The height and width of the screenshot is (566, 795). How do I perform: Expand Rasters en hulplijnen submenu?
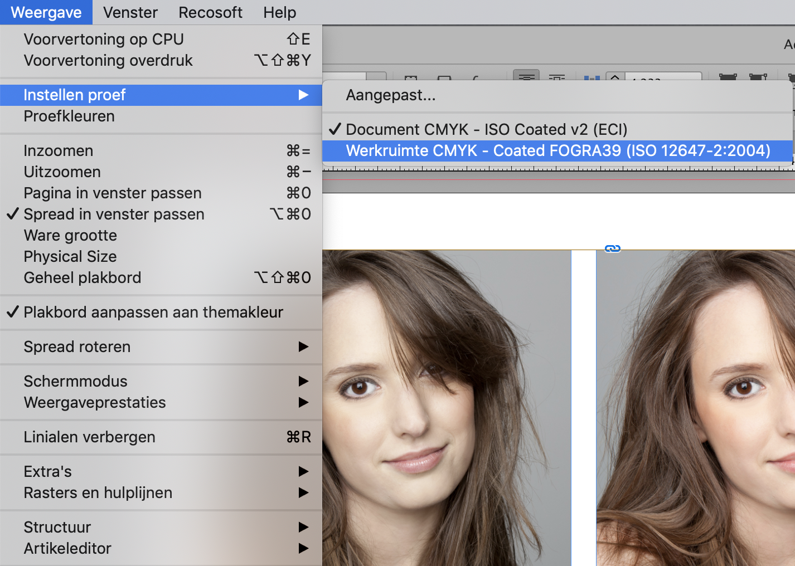click(161, 492)
